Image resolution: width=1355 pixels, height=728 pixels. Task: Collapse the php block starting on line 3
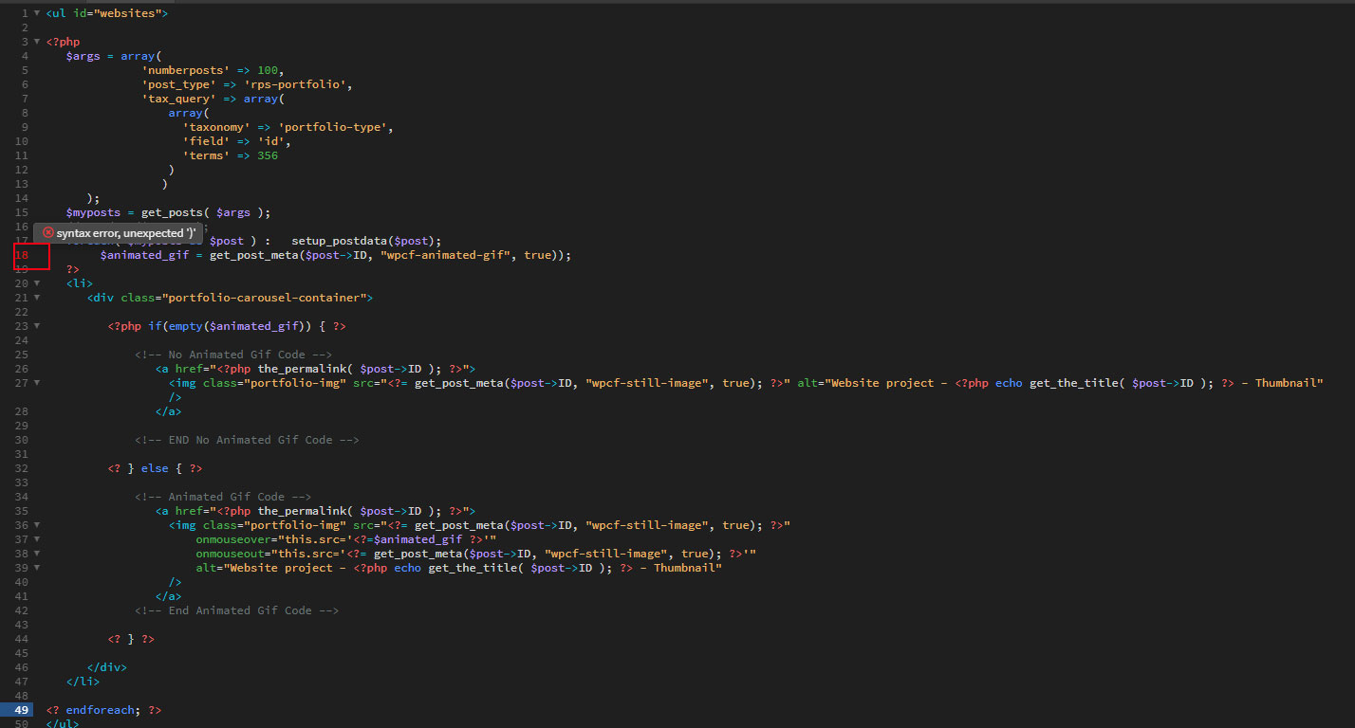pos(37,41)
